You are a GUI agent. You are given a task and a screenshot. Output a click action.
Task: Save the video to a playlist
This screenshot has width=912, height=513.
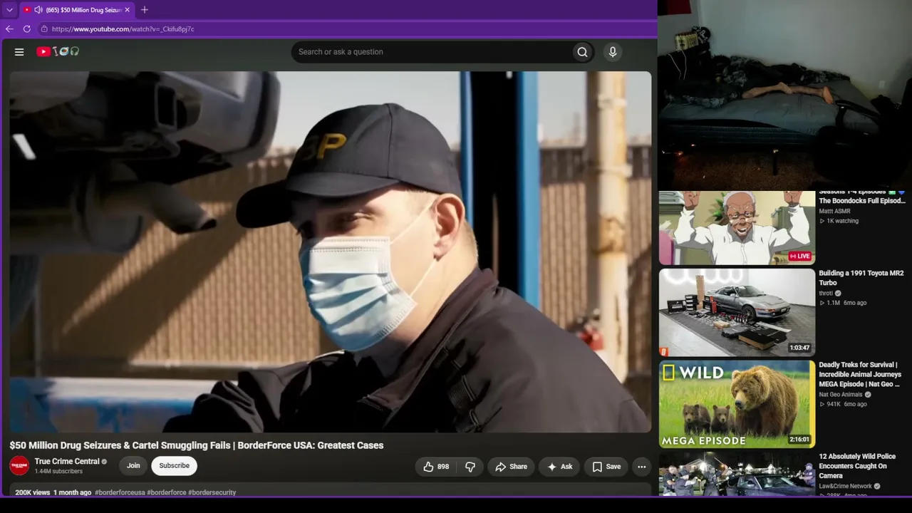(606, 467)
